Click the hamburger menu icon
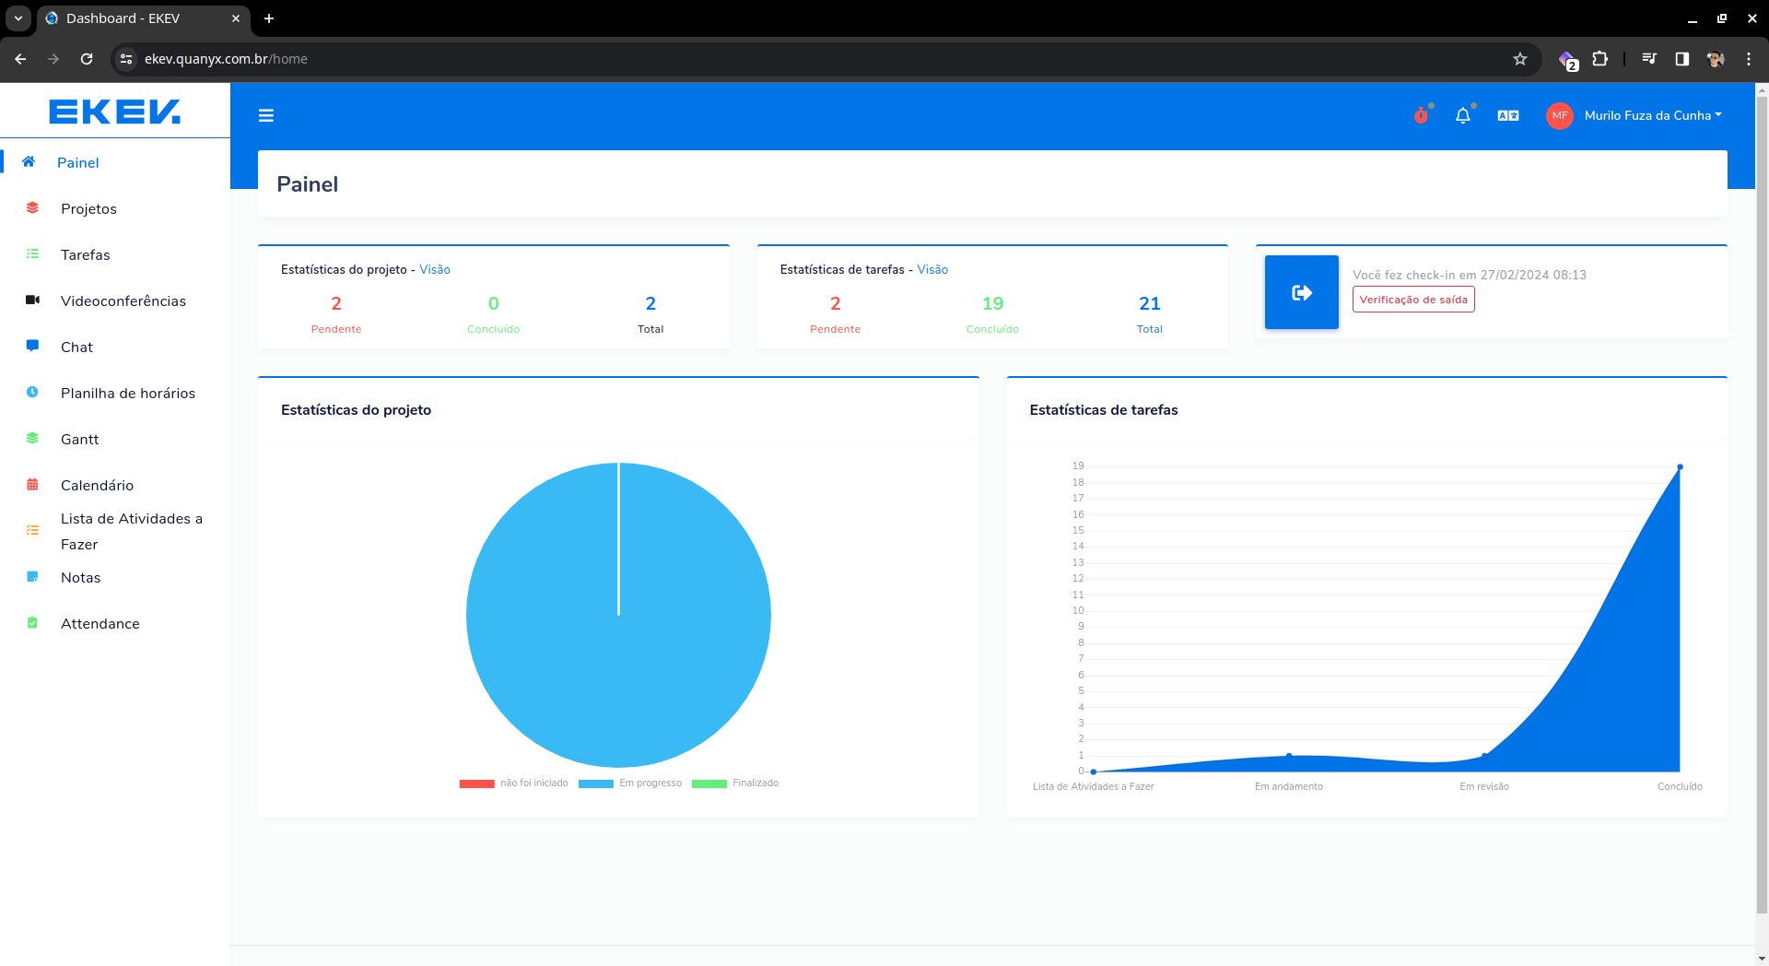 pos(266,115)
